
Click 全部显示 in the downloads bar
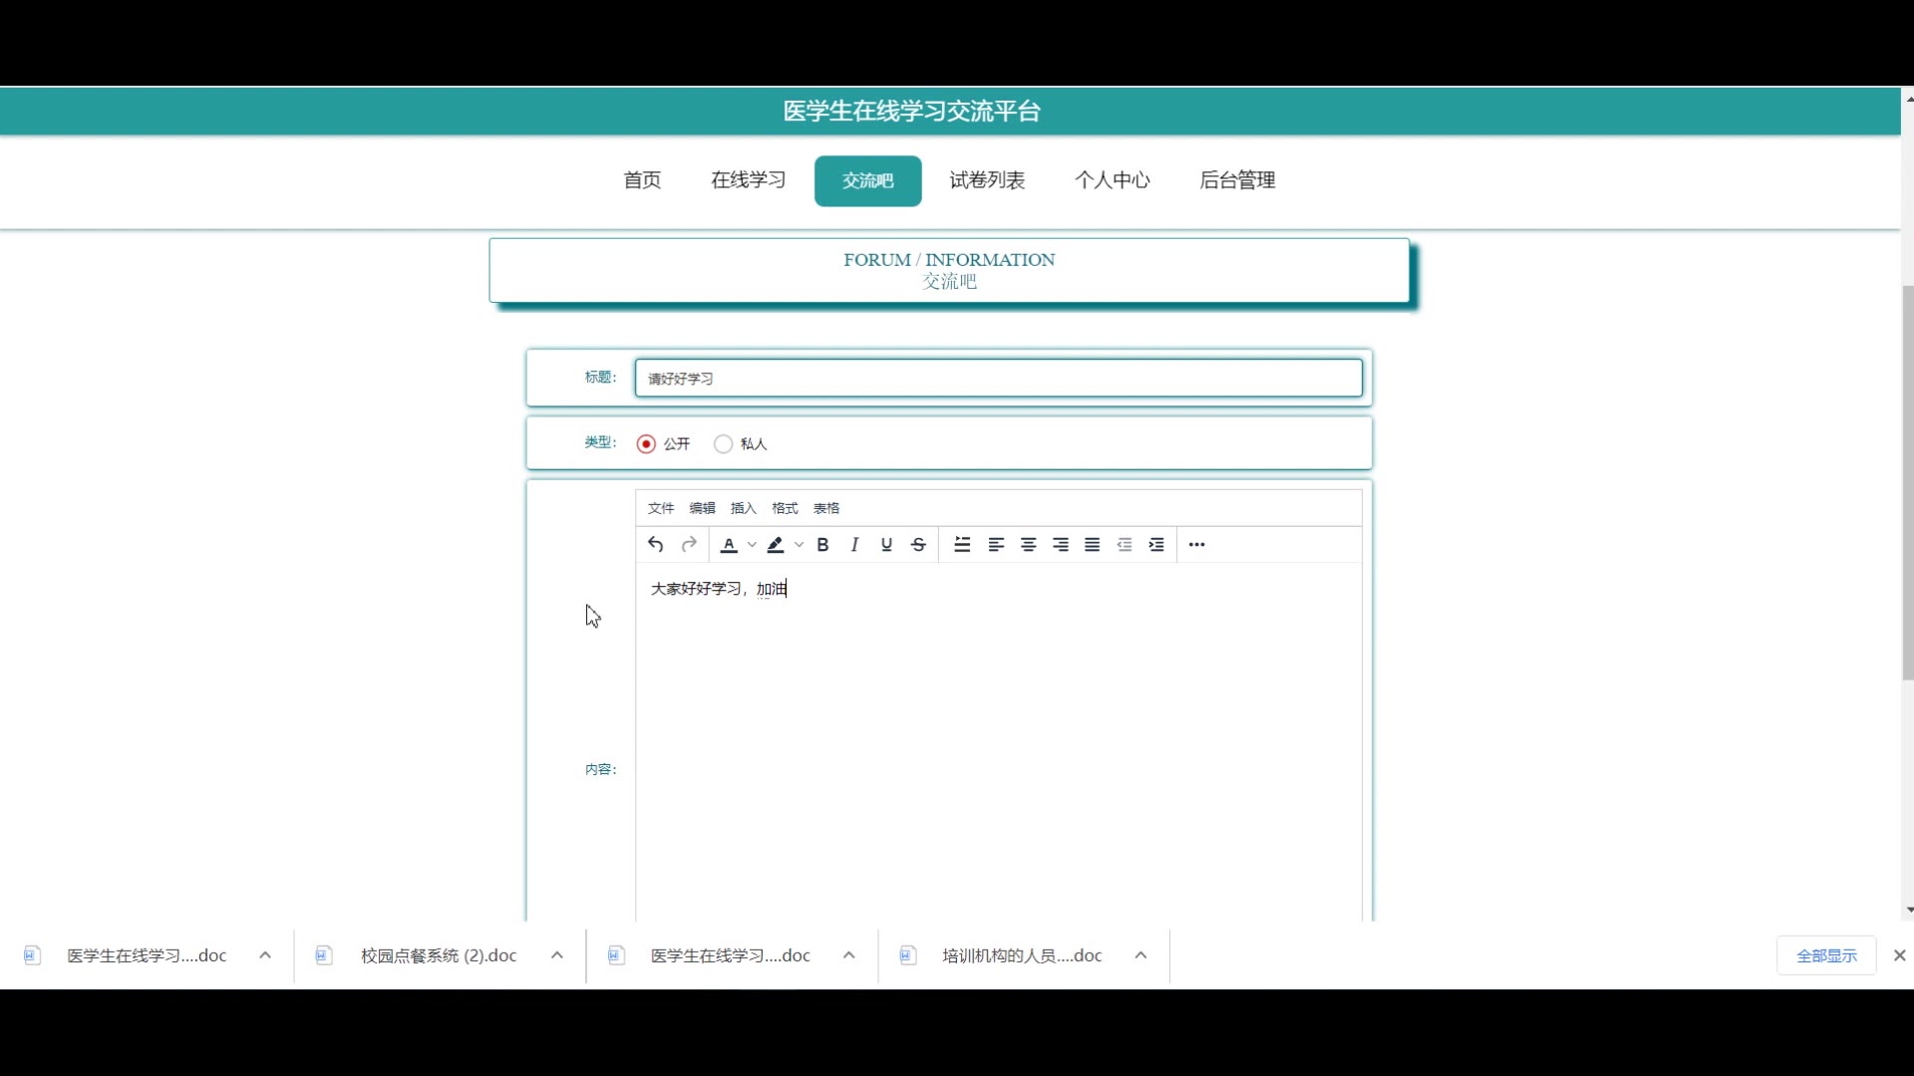click(1826, 954)
